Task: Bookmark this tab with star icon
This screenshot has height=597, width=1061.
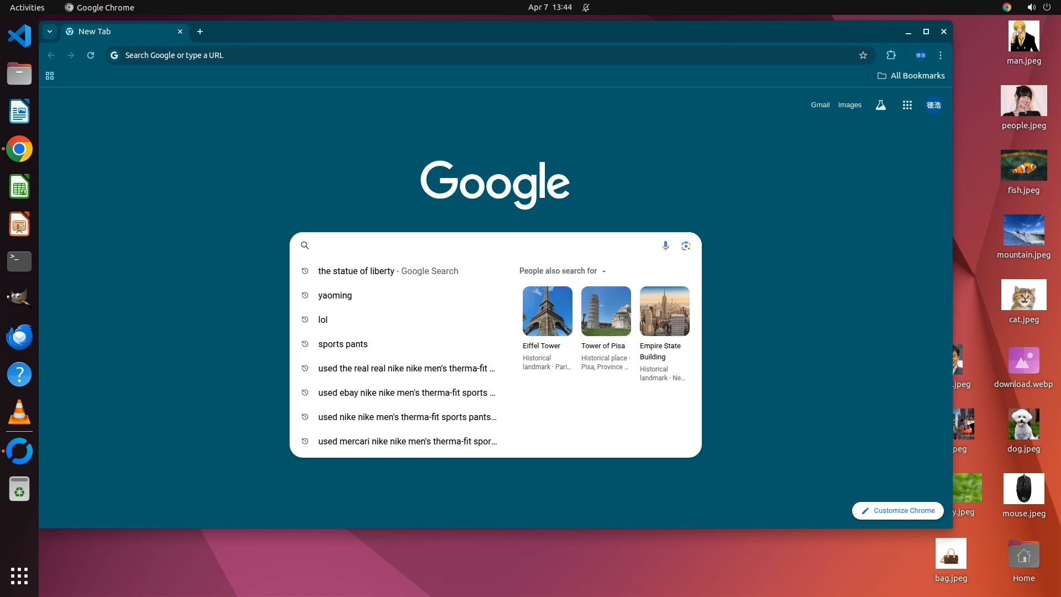Action: coord(863,55)
